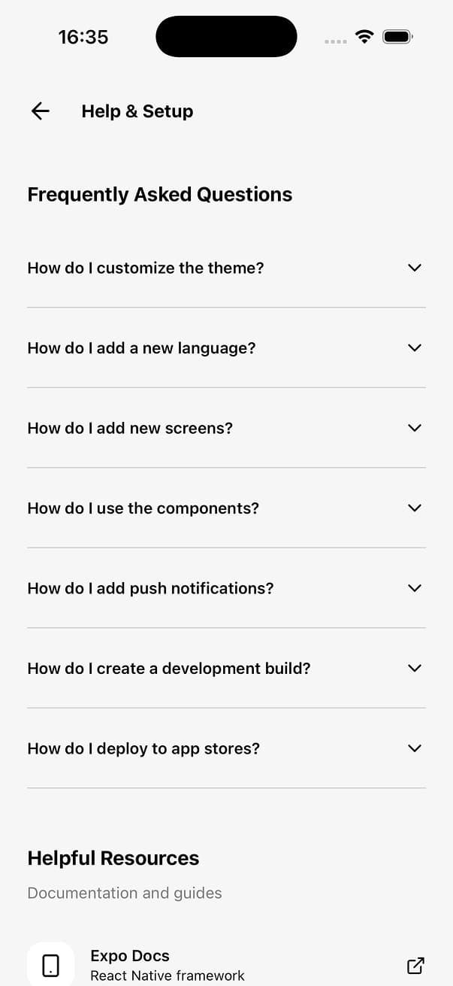
Task: Tap the back arrow icon
Action: tap(41, 111)
